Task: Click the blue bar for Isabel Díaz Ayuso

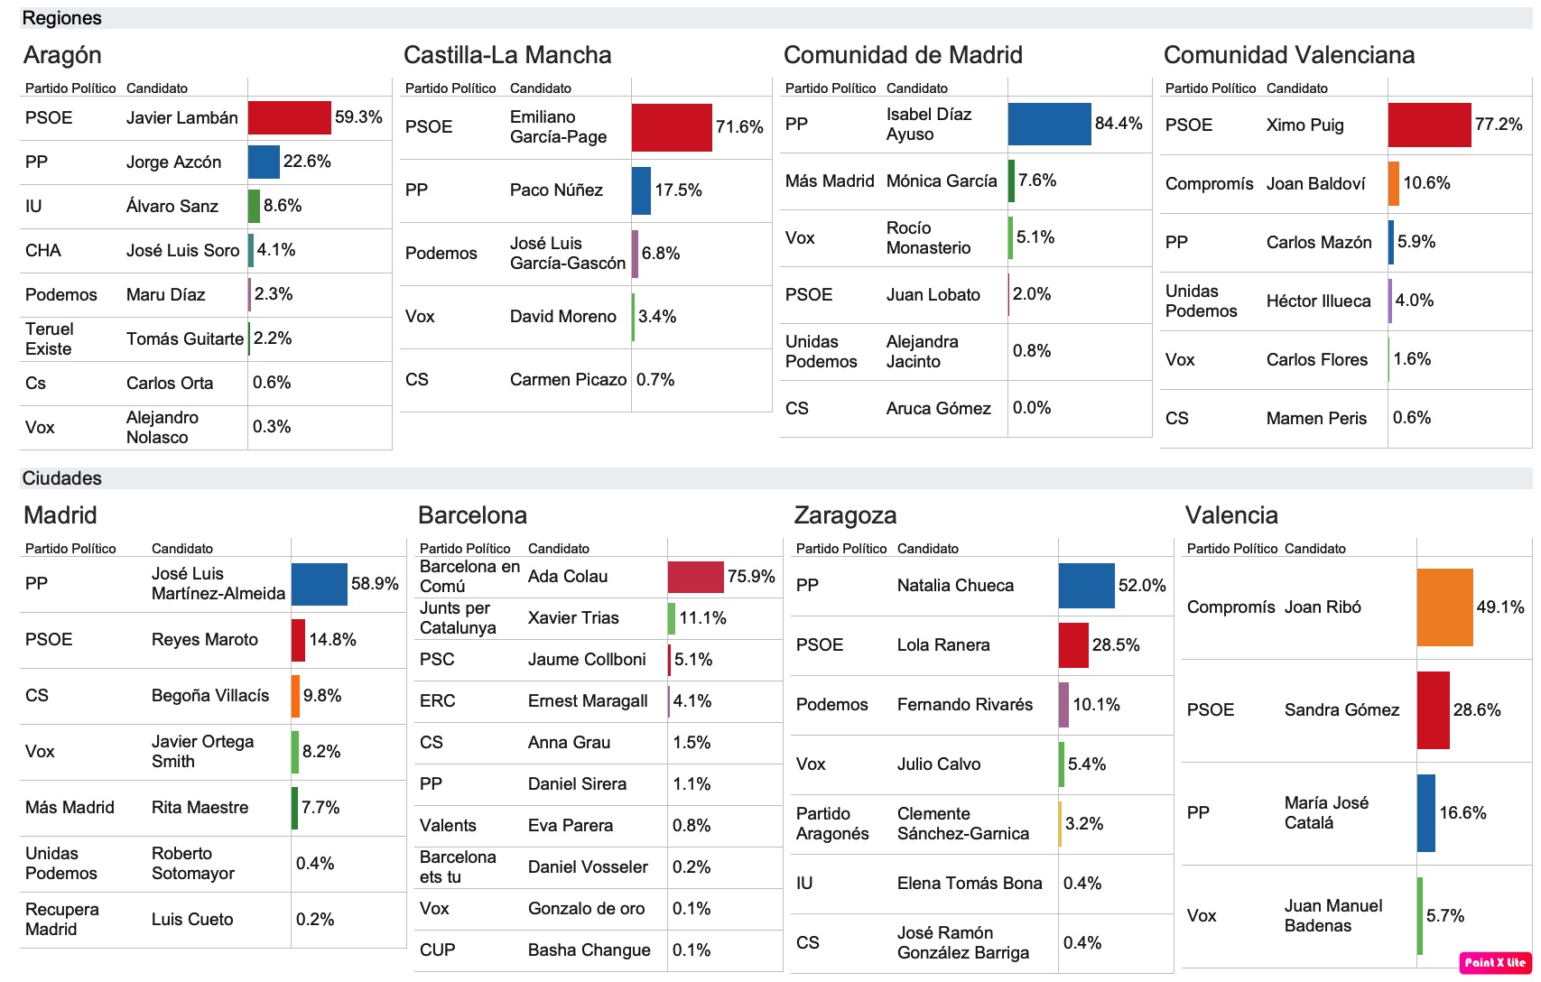Action: (1050, 124)
